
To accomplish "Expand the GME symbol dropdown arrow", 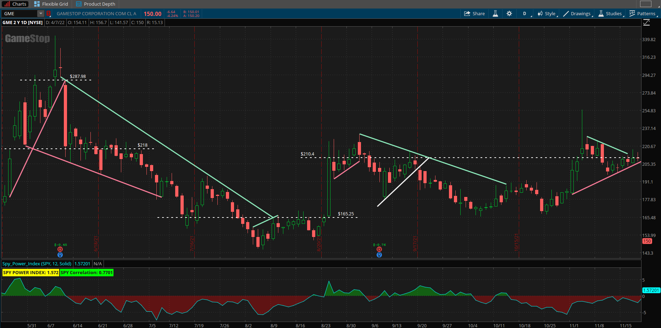I will [41, 13].
